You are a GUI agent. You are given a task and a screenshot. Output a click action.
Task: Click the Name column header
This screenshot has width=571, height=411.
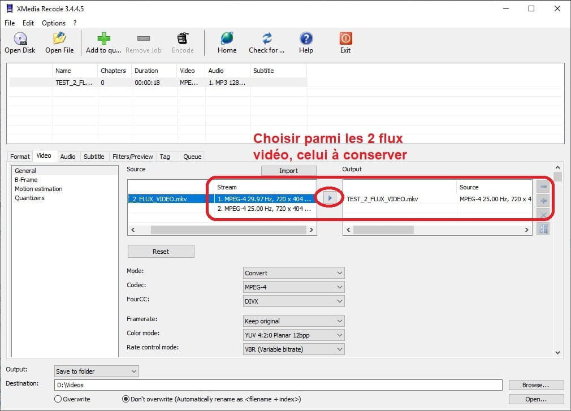pos(75,71)
